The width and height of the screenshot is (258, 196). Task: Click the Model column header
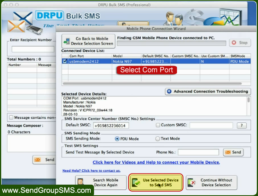coord(127,56)
